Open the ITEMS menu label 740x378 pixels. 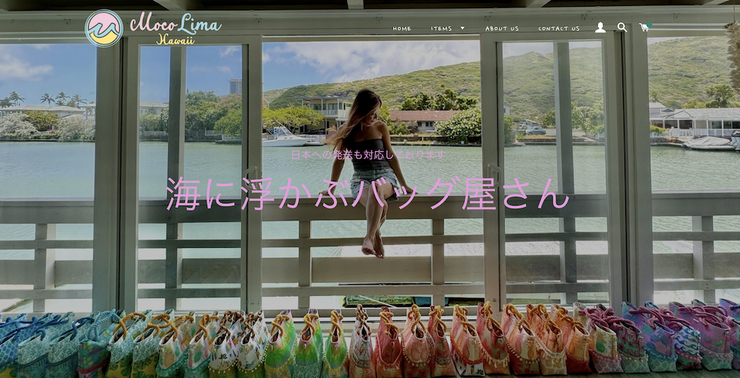[442, 28]
